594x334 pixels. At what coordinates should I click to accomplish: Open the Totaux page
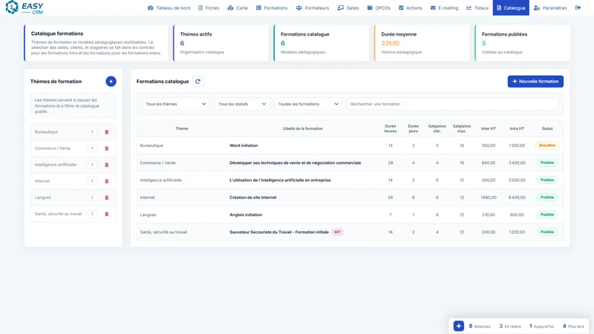pyautogui.click(x=477, y=8)
